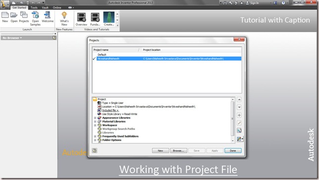Select the Default project row
319x180 pixels.
pyautogui.click(x=167, y=55)
